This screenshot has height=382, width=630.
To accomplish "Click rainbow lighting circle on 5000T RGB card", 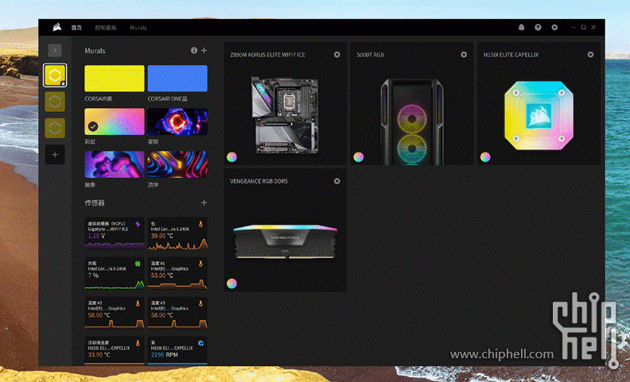I will click(x=359, y=157).
